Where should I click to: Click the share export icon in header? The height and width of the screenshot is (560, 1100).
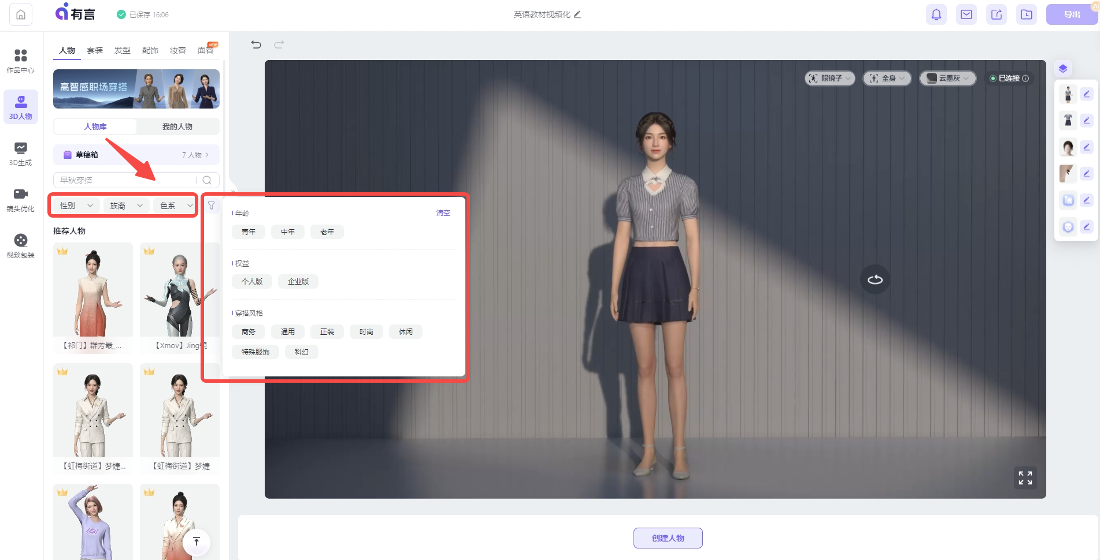pos(997,14)
